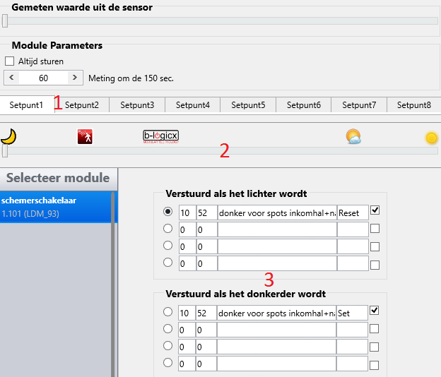This screenshot has height=377, width=441.
Task: Enable the Altijd sturen checkbox
Action: (x=10, y=61)
